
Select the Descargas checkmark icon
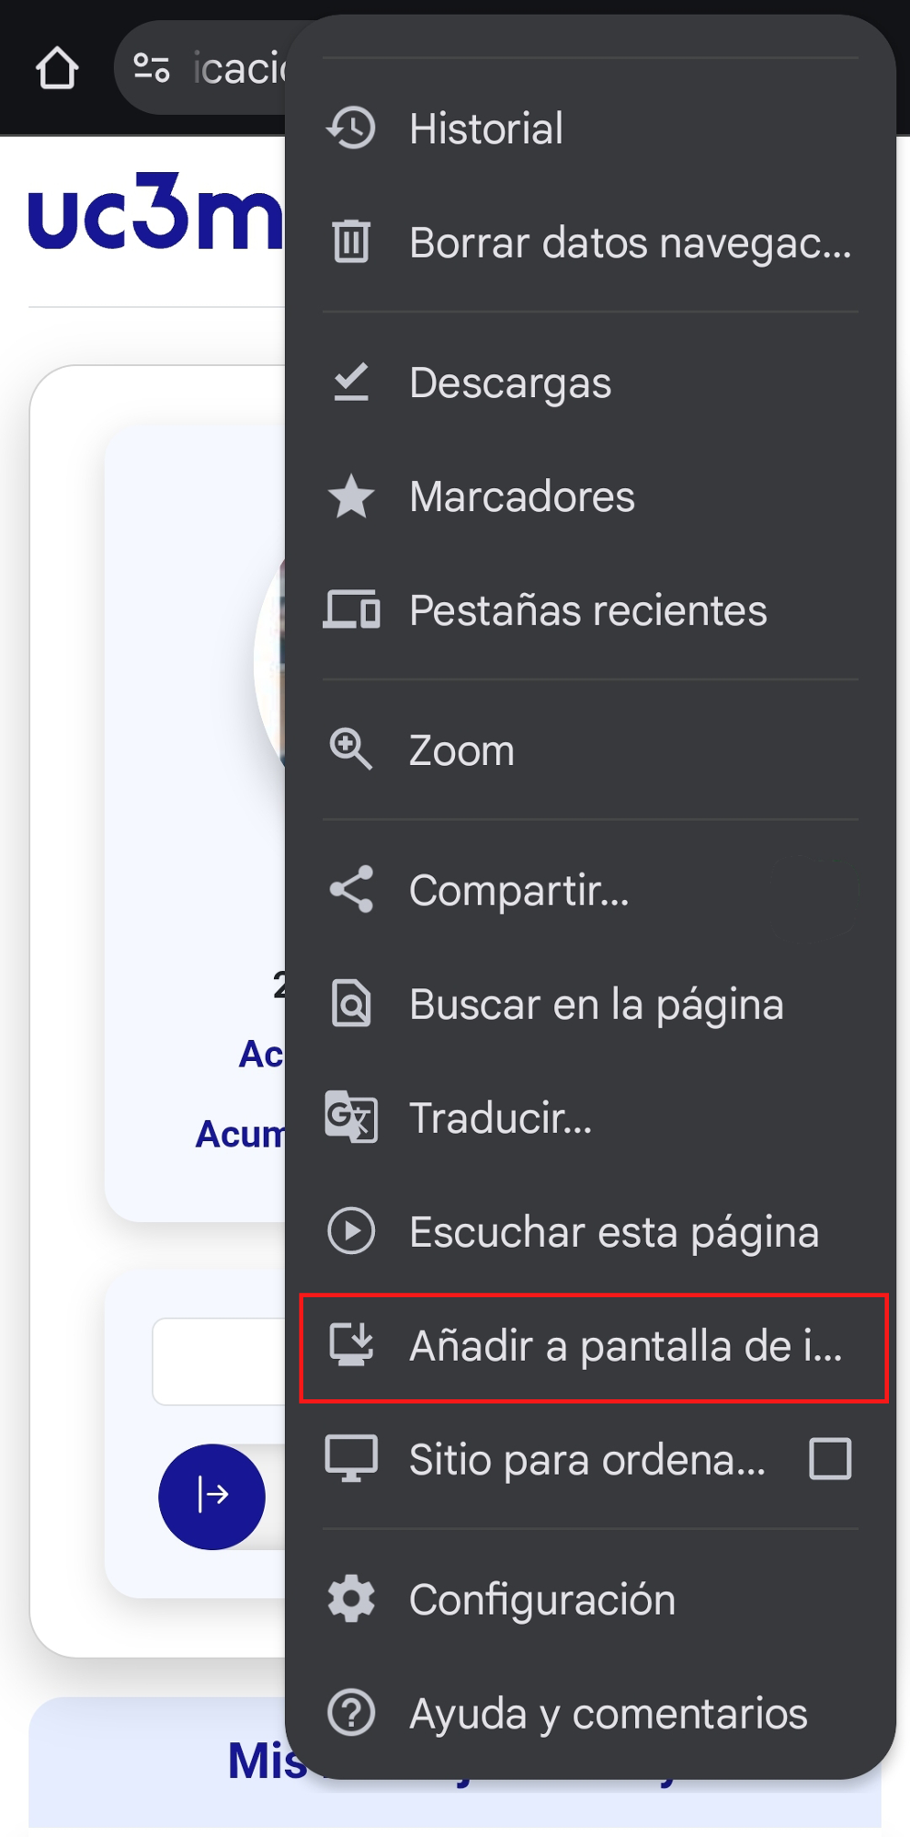[x=351, y=383]
